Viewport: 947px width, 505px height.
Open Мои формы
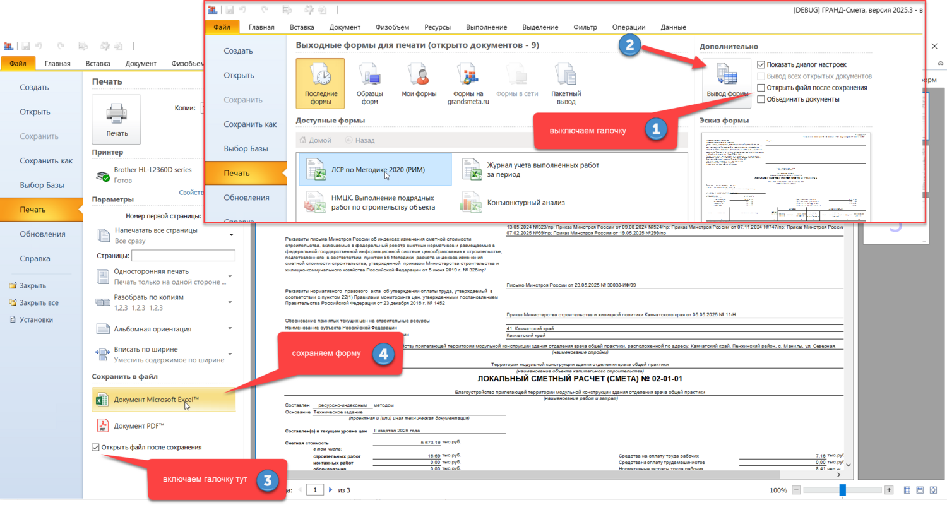(x=419, y=83)
